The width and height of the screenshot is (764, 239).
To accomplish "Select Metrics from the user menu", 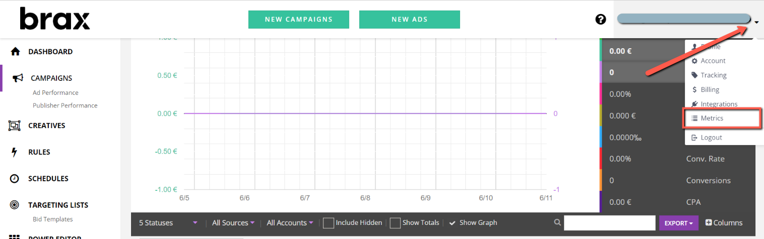I will tap(712, 118).
